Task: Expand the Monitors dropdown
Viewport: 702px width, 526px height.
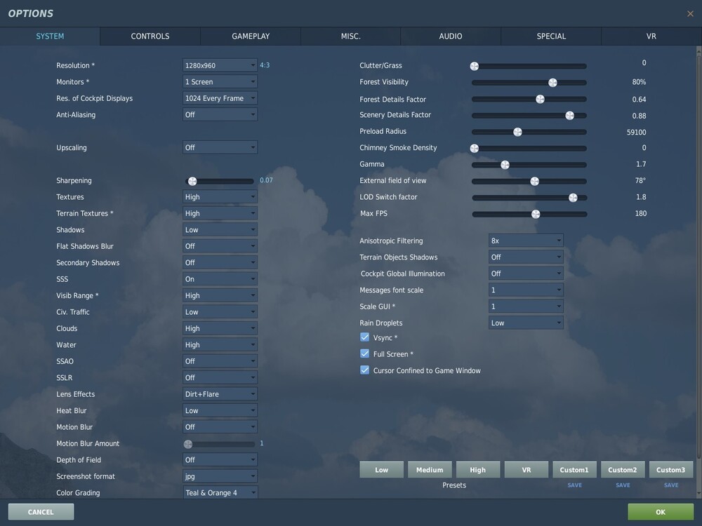Action: click(220, 82)
